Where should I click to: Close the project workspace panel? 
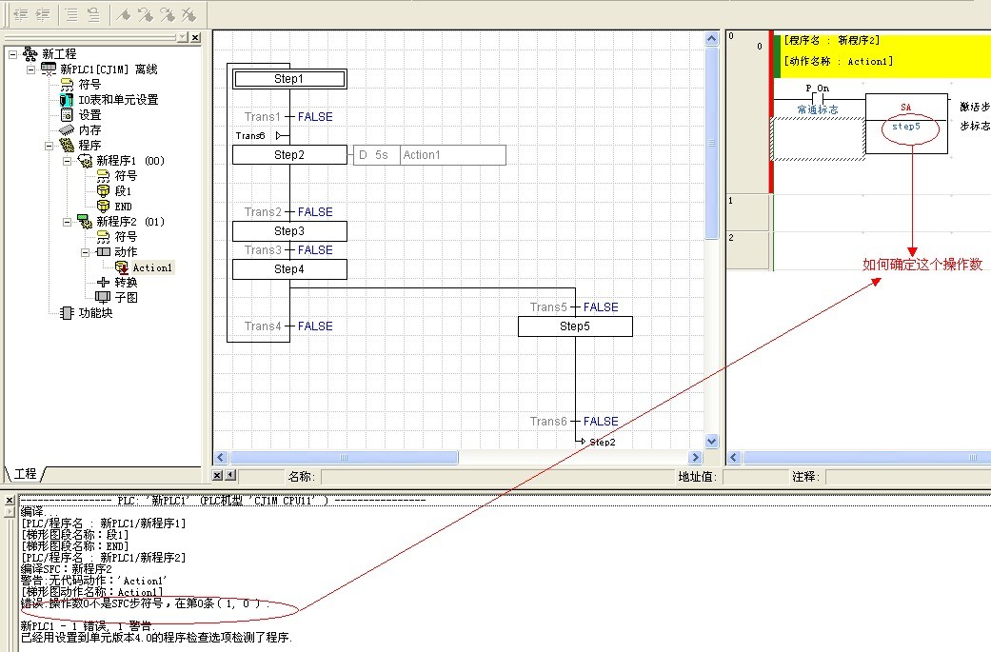click(194, 37)
